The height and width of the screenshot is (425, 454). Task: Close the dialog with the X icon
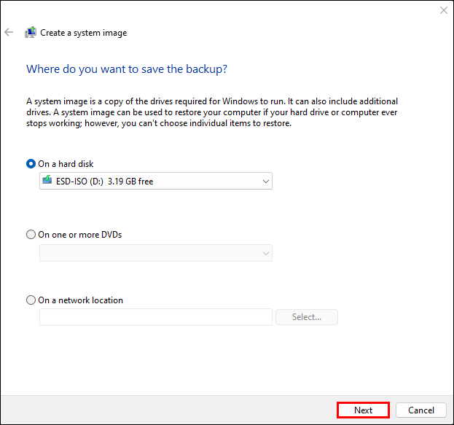click(x=443, y=10)
